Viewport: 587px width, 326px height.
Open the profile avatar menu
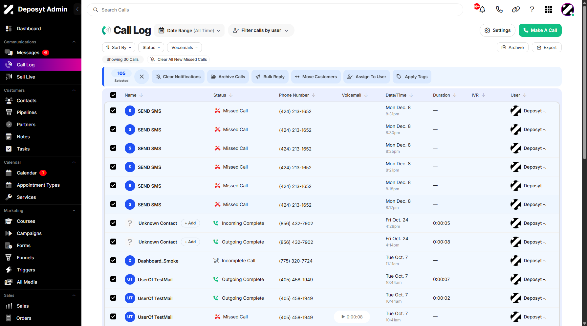(x=568, y=10)
